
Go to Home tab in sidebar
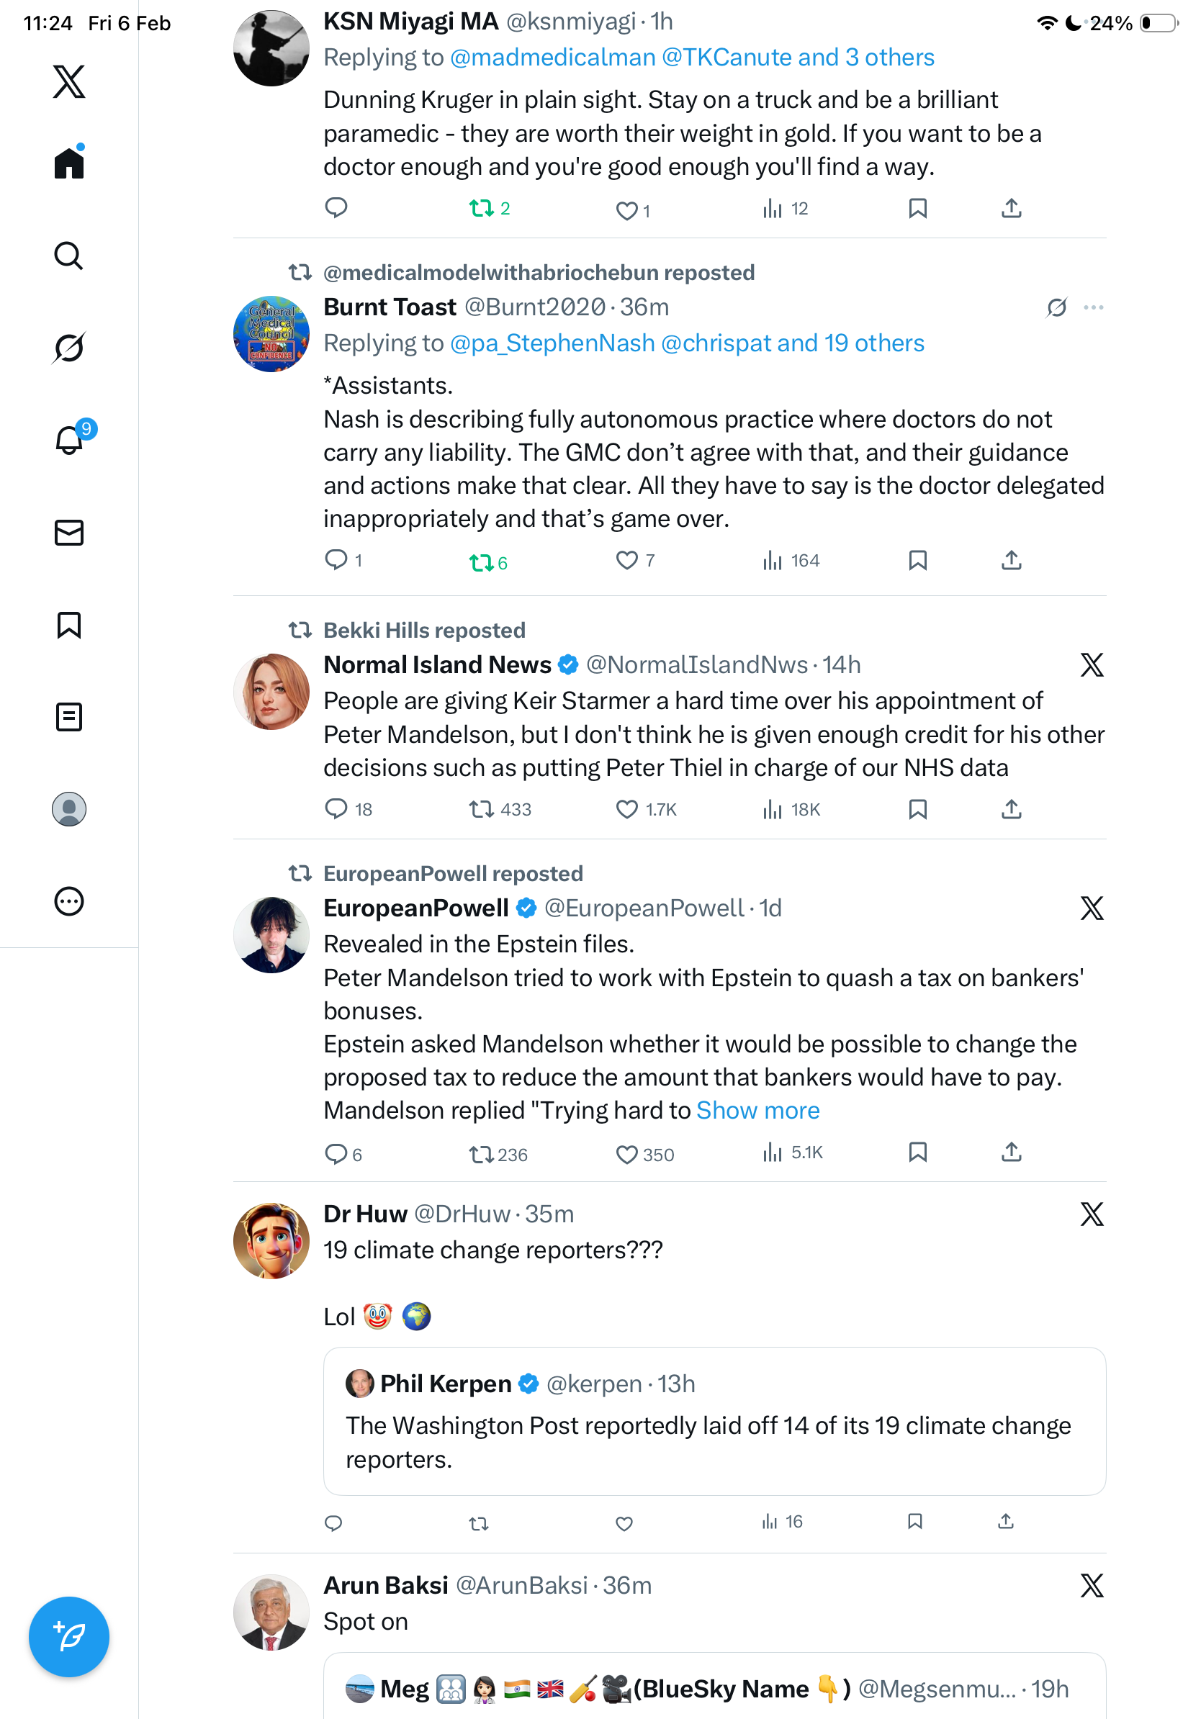pyautogui.click(x=69, y=163)
